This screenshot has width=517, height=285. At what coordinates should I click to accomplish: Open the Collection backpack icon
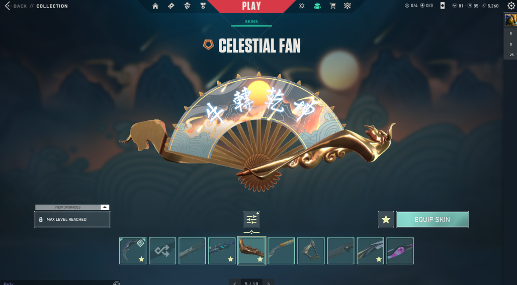317,6
